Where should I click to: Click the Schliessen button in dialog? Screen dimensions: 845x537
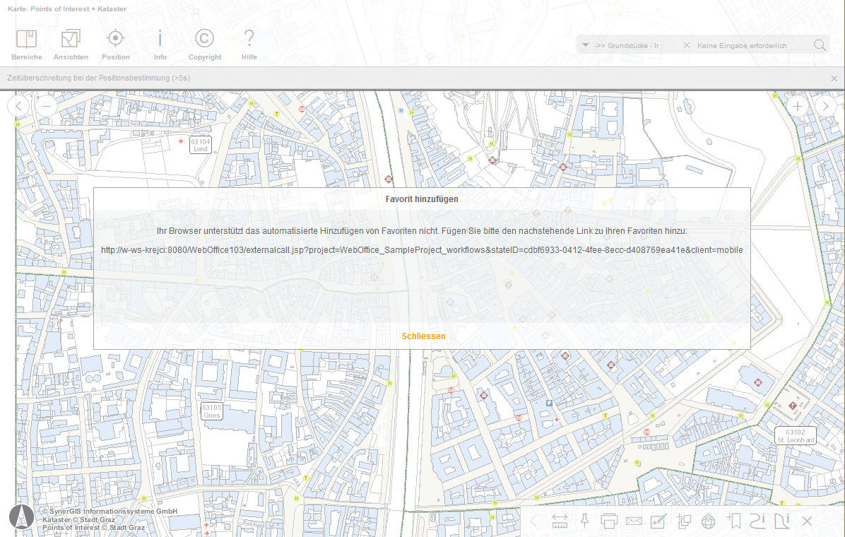point(423,336)
